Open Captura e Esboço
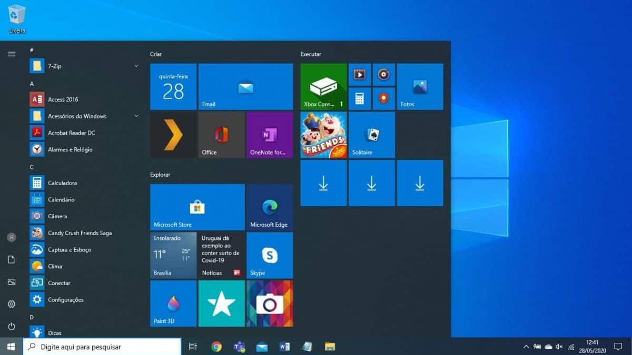 (85, 249)
